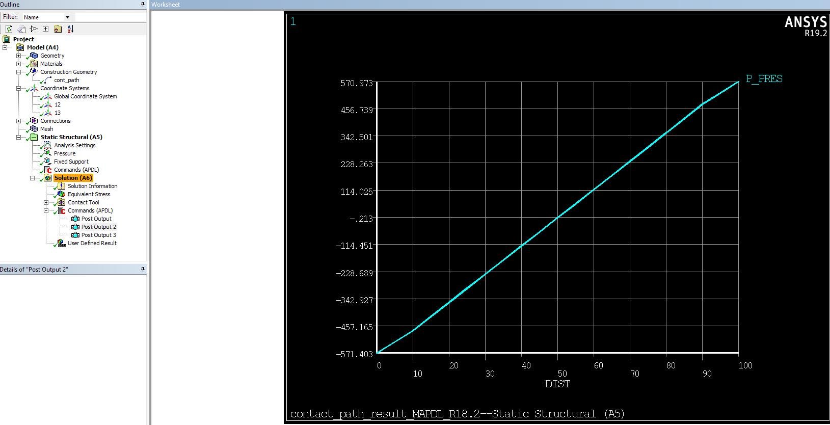Select the Fixed Support icon
The width and height of the screenshot is (830, 425).
48,162
